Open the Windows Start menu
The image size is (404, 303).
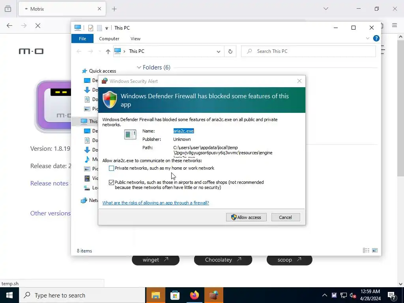point(9,295)
